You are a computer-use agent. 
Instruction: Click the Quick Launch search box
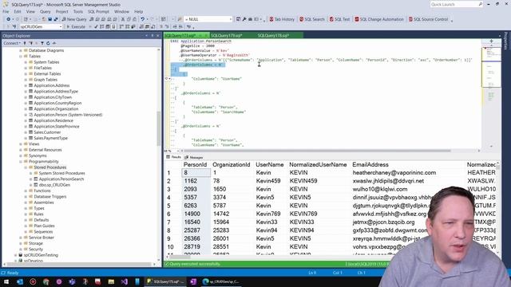click(456, 5)
